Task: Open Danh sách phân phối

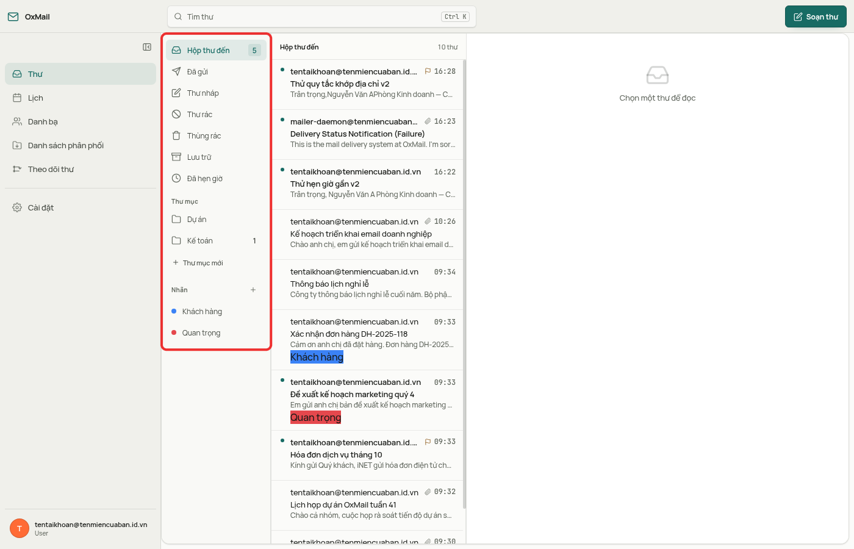Action: pyautogui.click(x=81, y=145)
